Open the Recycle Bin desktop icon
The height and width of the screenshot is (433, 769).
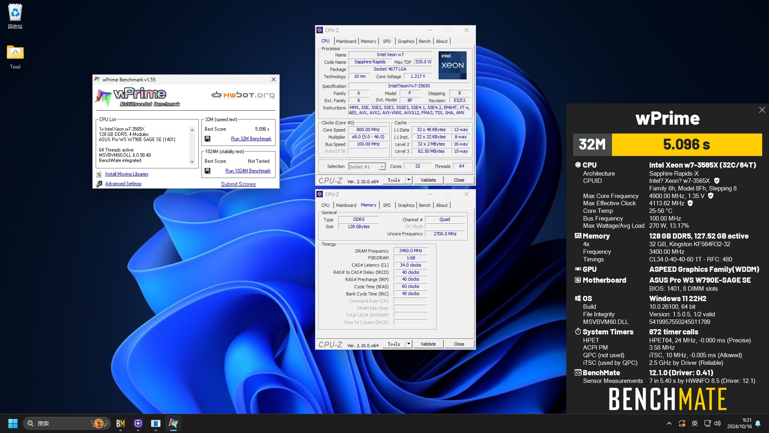tap(15, 16)
